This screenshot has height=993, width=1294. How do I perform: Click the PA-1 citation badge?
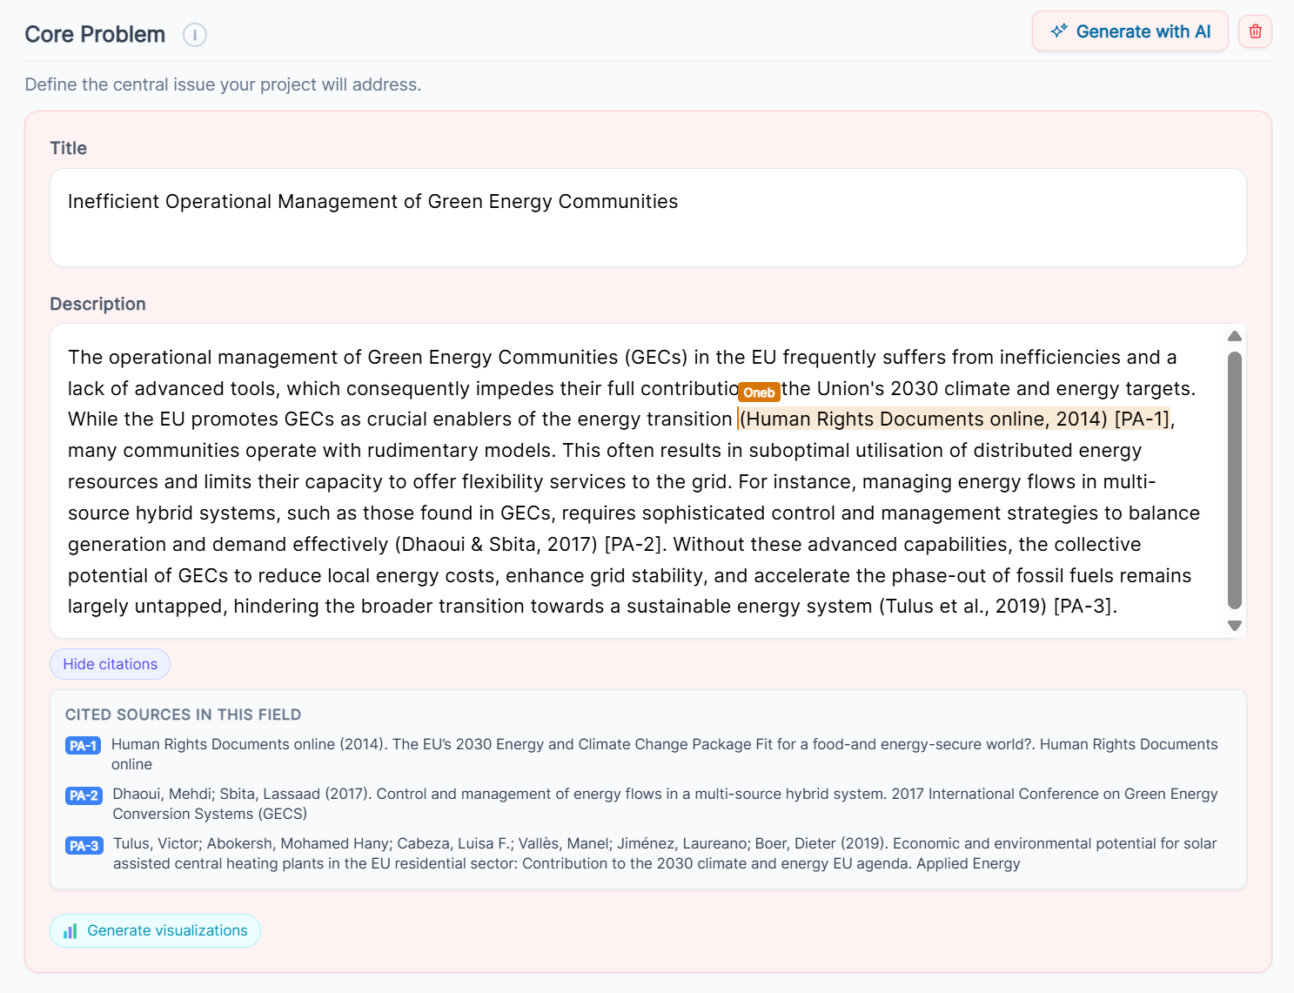click(x=84, y=745)
